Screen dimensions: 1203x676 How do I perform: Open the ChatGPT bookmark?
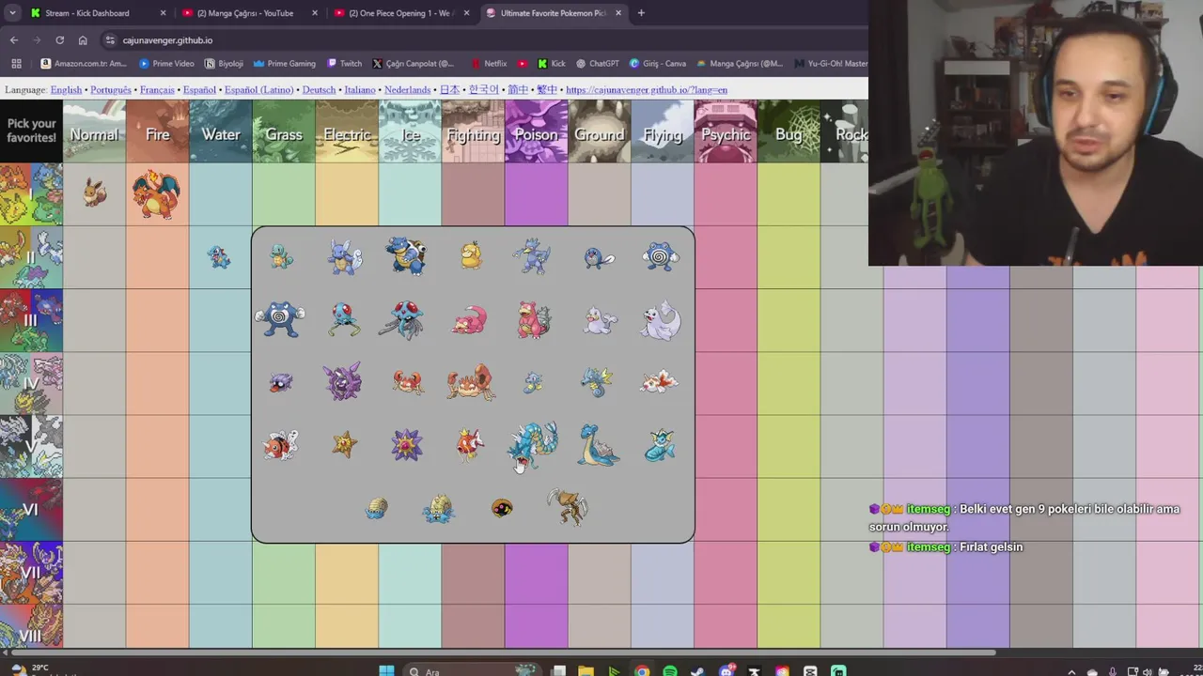(597, 64)
